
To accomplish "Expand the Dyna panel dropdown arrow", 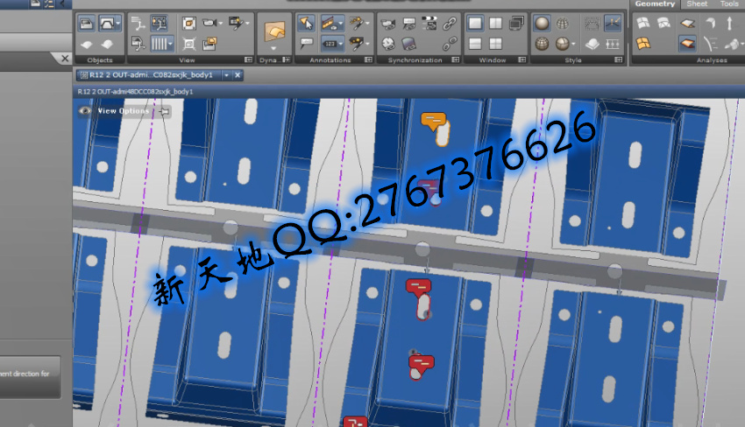I will (x=273, y=49).
